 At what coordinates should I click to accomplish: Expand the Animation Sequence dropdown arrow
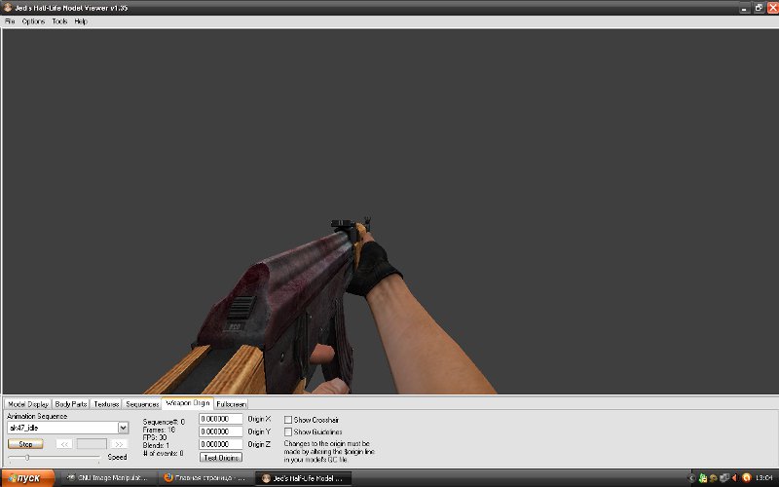tap(123, 428)
